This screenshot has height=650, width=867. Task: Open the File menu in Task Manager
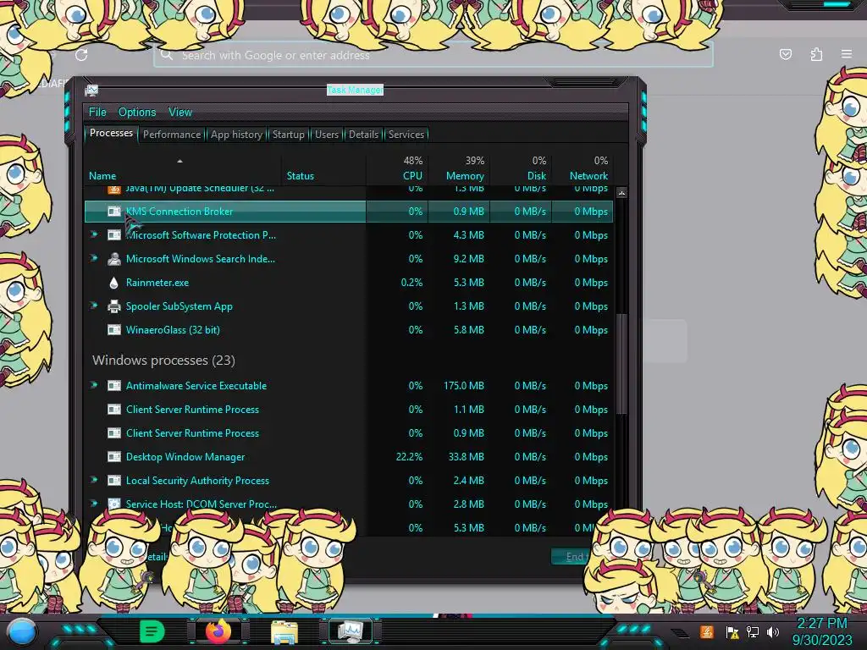(97, 113)
